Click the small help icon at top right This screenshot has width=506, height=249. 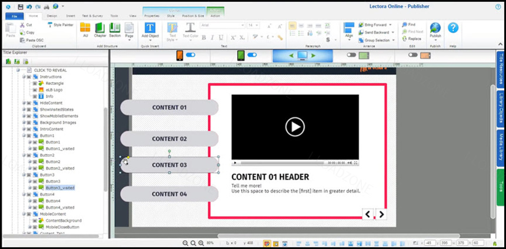point(498,7)
